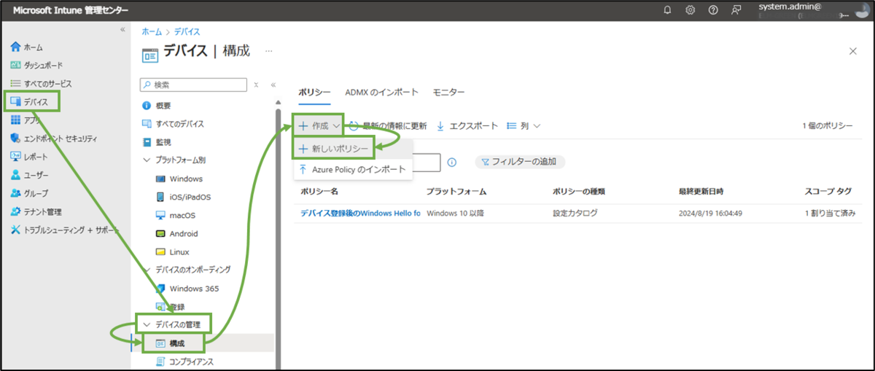The height and width of the screenshot is (371, 875).
Task: Click the user avatar picture
Action: tap(863, 9)
